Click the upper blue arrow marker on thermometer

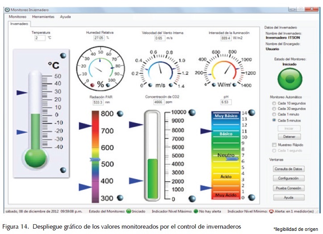click(x=21, y=92)
